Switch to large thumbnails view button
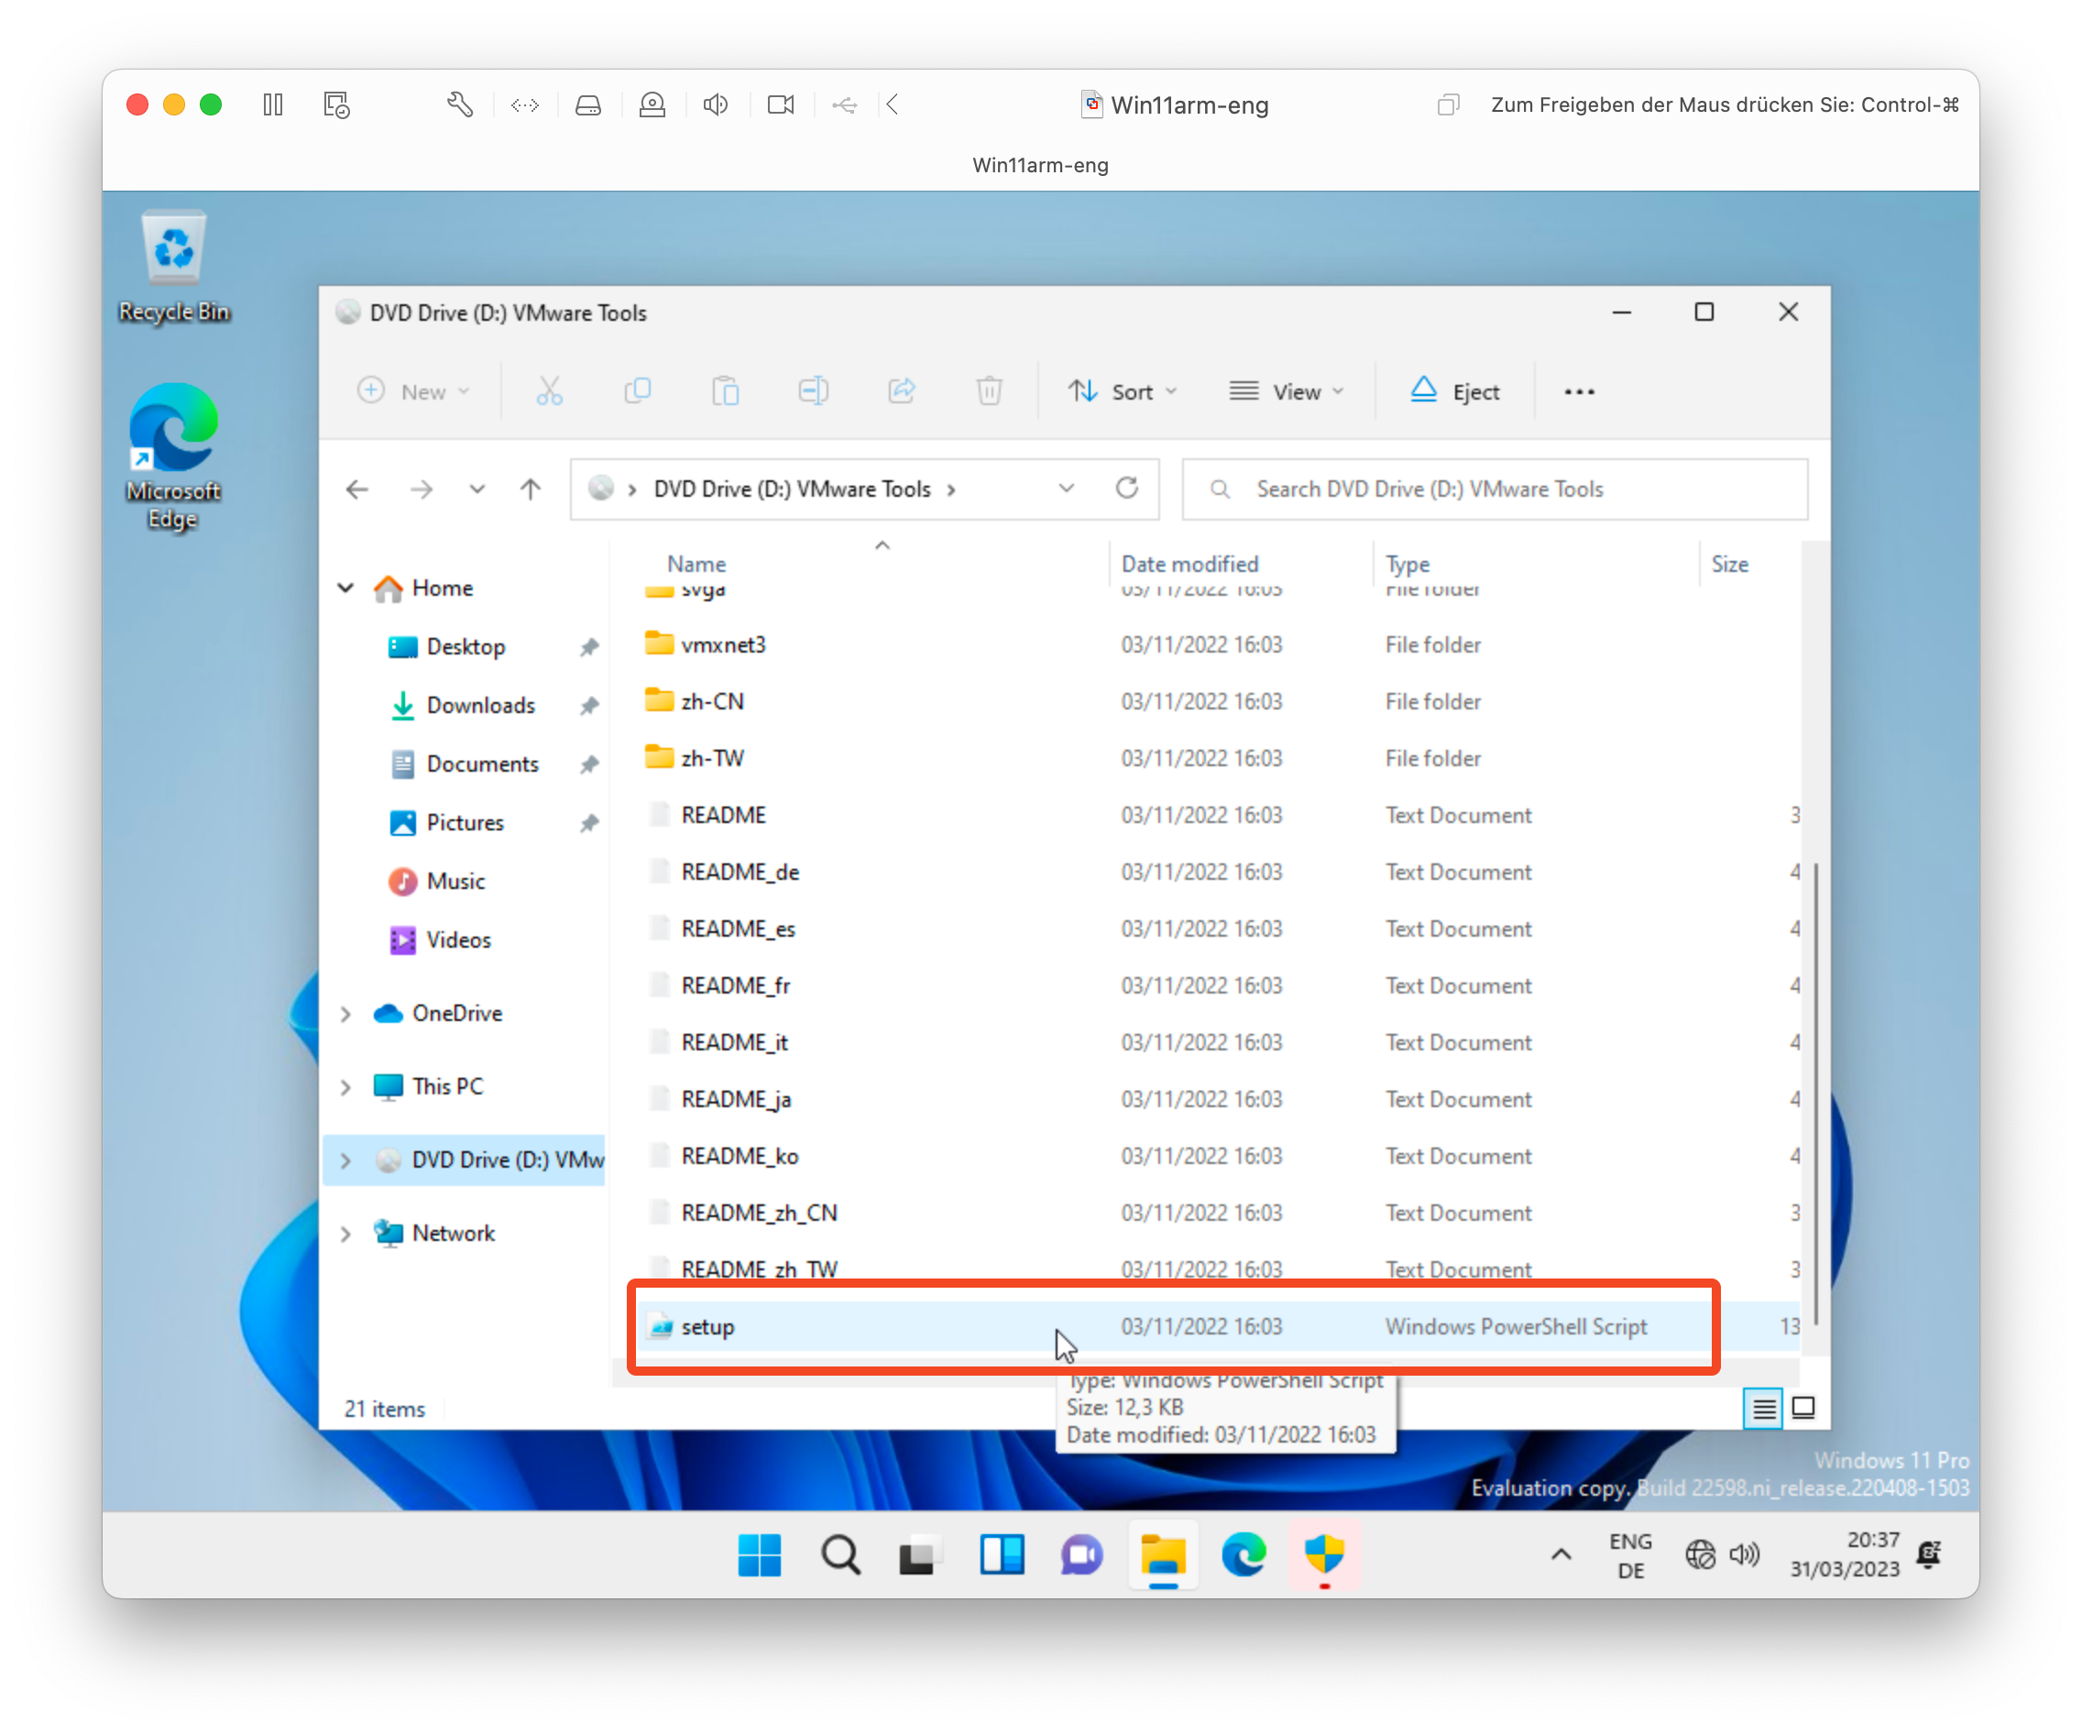The width and height of the screenshot is (2082, 1734). [1804, 1409]
